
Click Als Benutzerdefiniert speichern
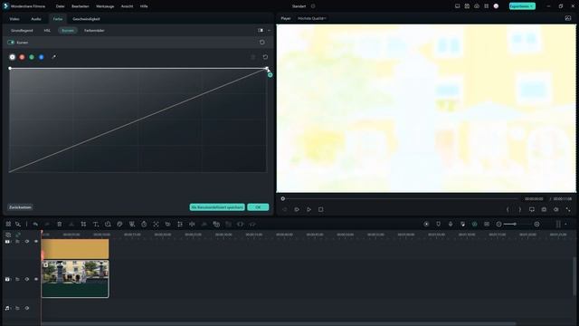pyautogui.click(x=217, y=207)
